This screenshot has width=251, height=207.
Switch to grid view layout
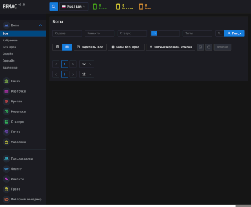pos(67,47)
